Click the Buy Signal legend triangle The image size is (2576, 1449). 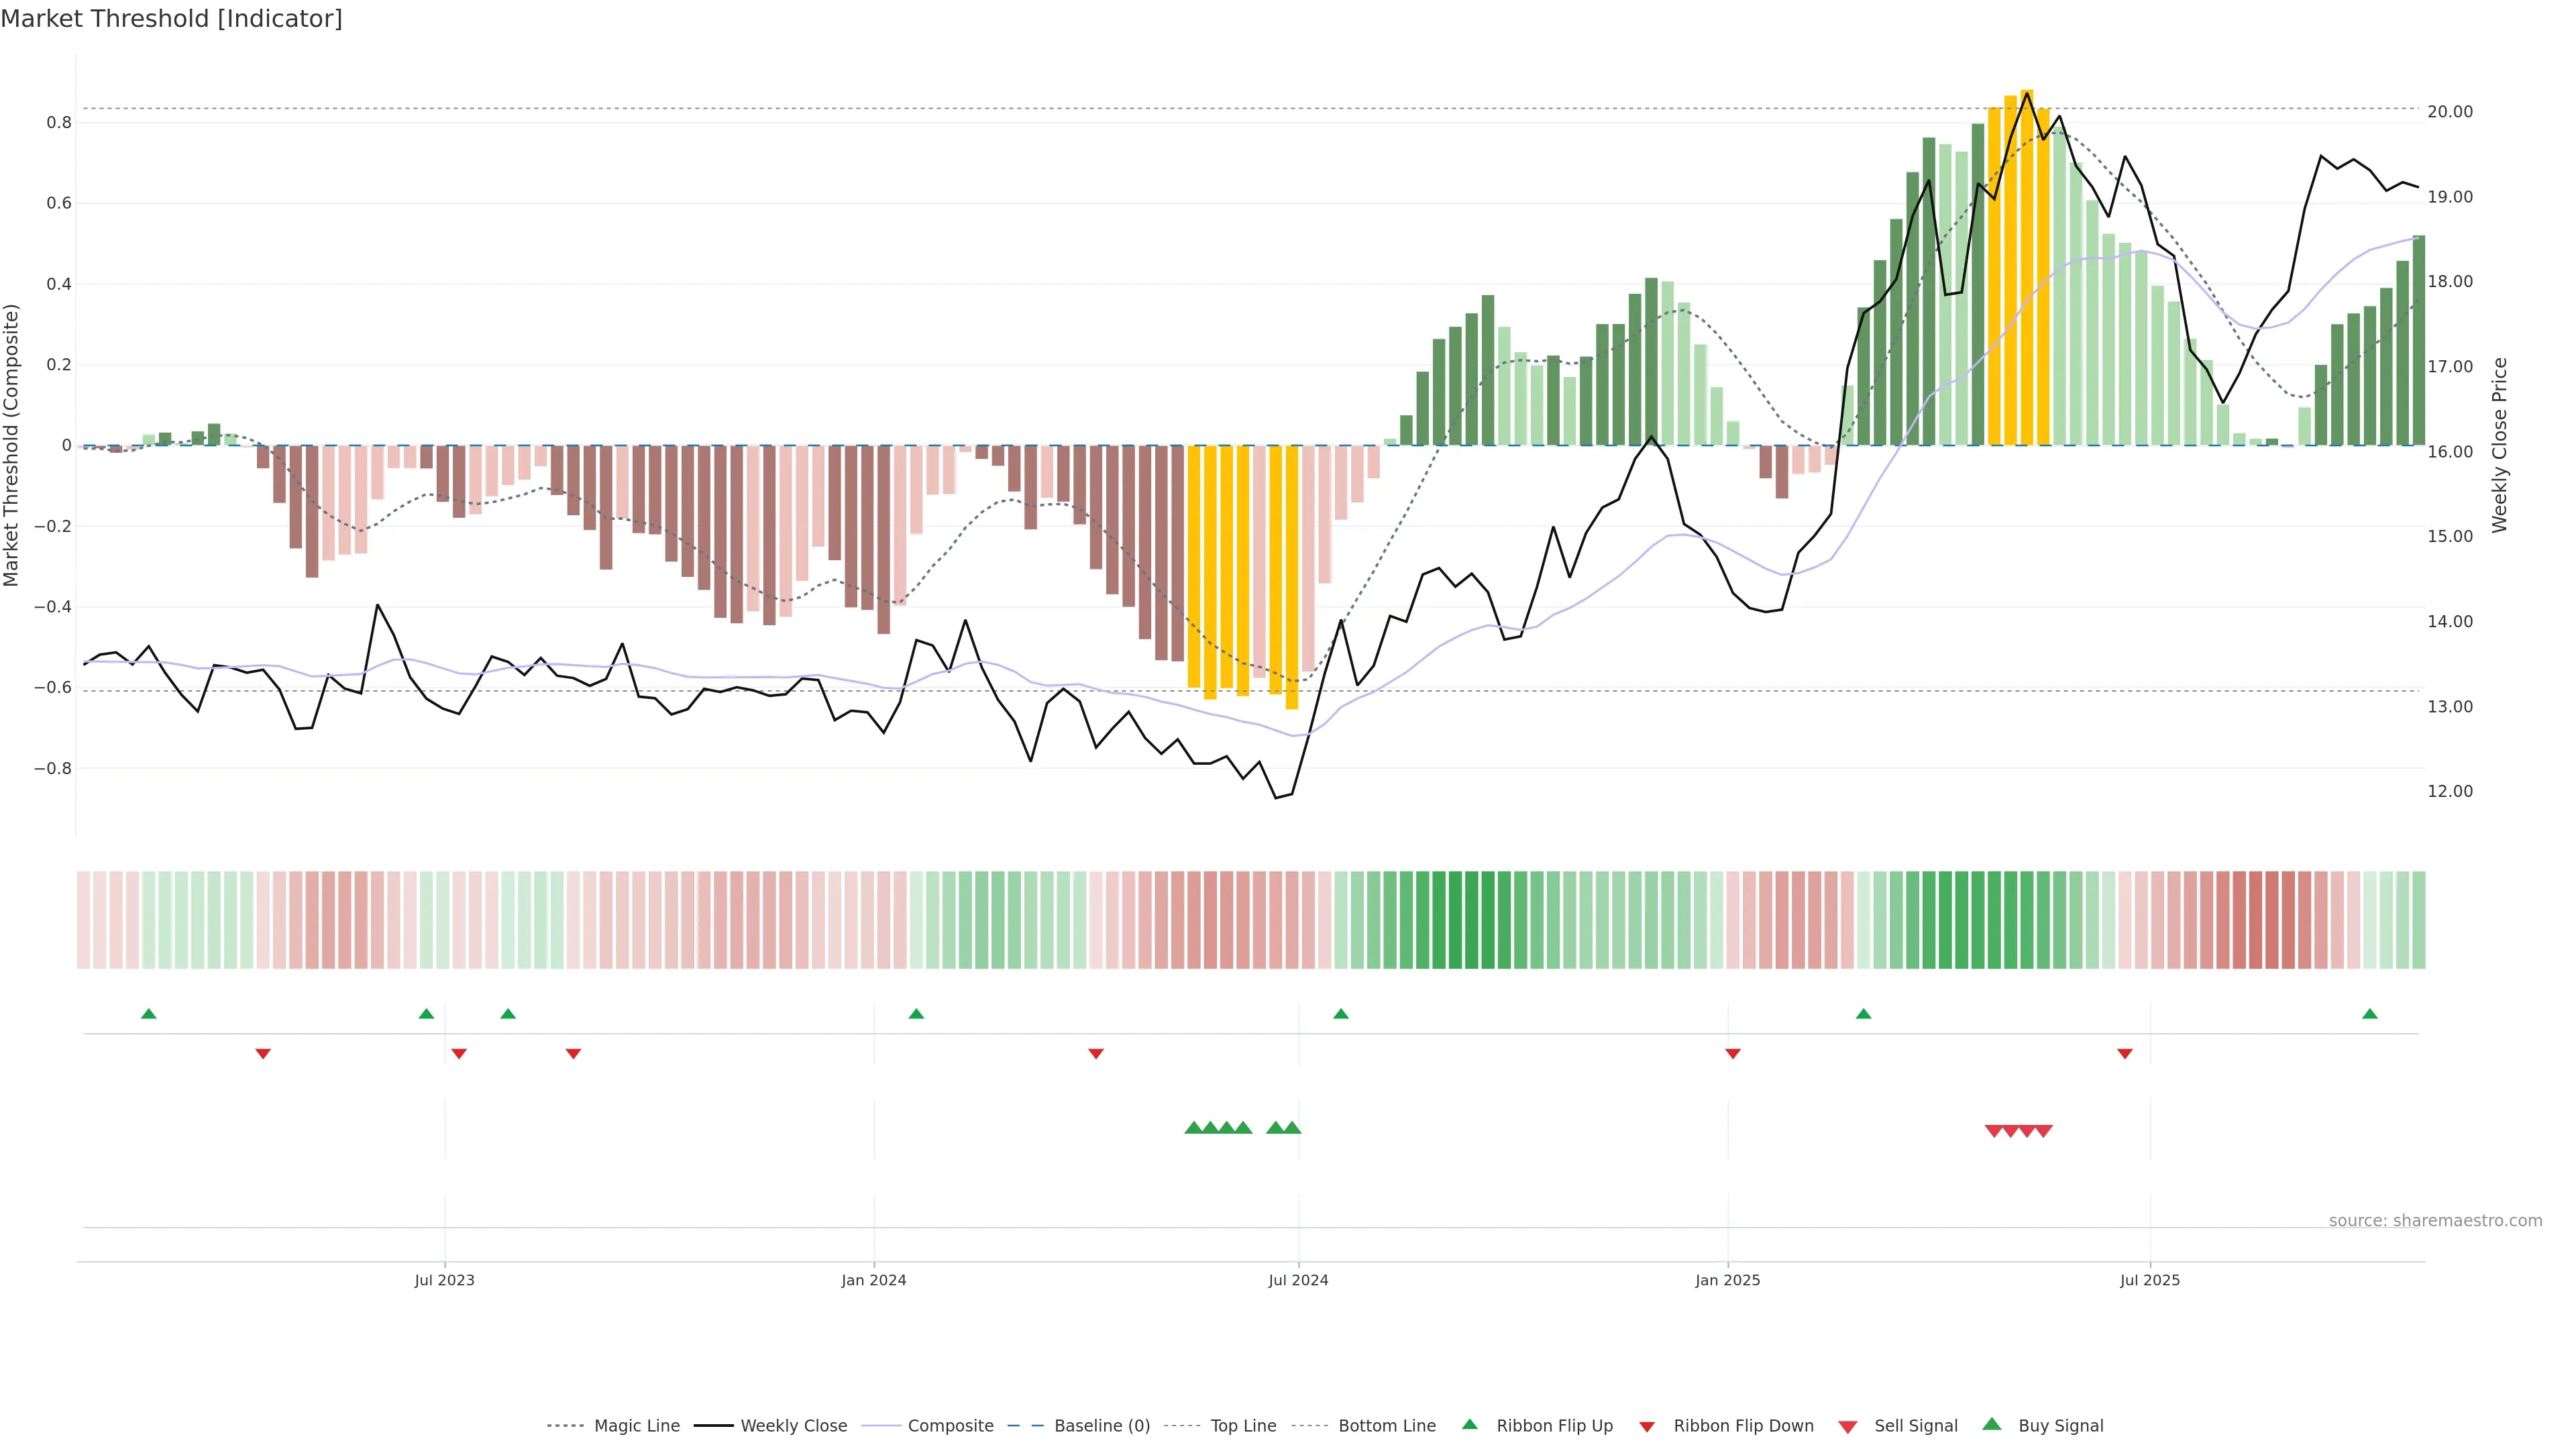coord(1992,1424)
